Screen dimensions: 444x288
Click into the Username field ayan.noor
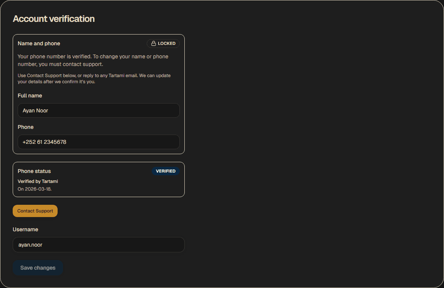(x=99, y=245)
